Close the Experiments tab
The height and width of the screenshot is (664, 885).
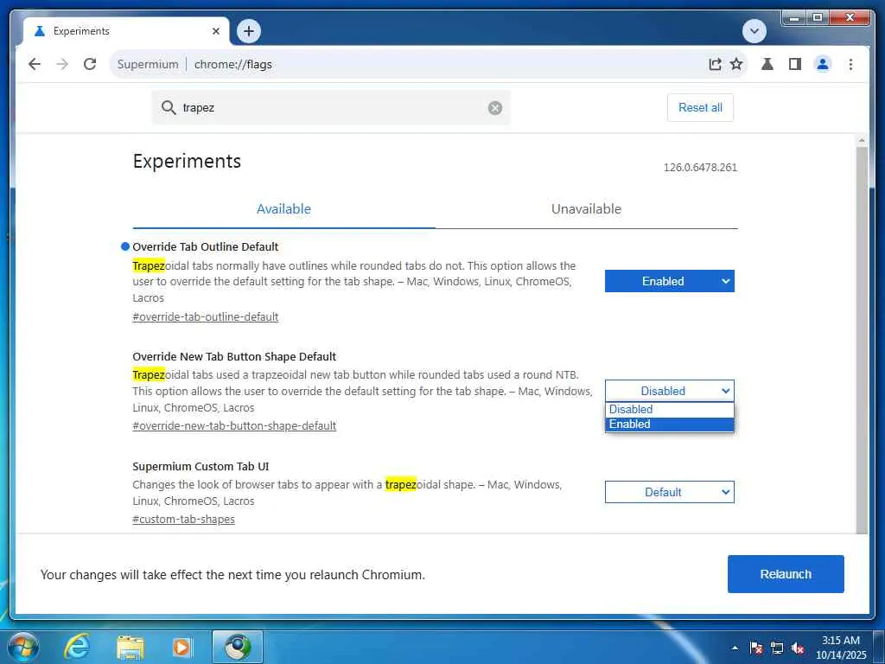click(215, 31)
